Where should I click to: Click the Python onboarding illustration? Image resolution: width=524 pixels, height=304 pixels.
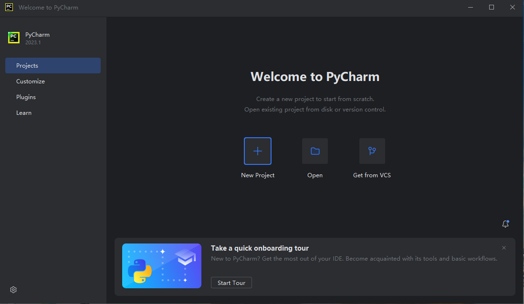click(162, 266)
